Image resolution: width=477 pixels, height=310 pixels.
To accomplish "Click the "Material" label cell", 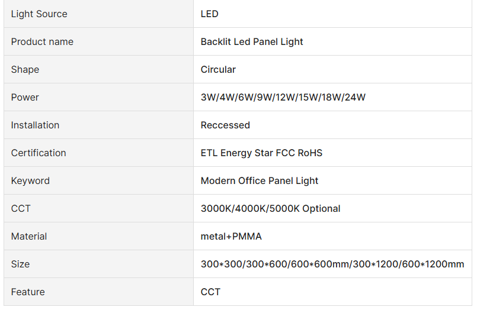I will pyautogui.click(x=29, y=236).
